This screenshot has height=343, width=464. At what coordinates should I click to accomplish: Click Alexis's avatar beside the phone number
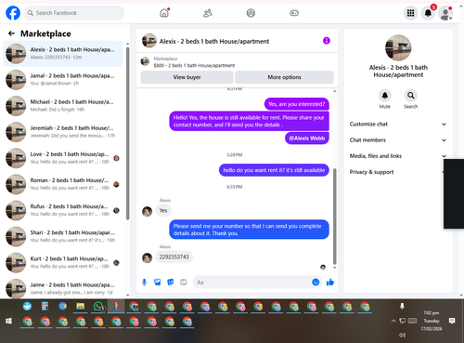click(x=147, y=257)
